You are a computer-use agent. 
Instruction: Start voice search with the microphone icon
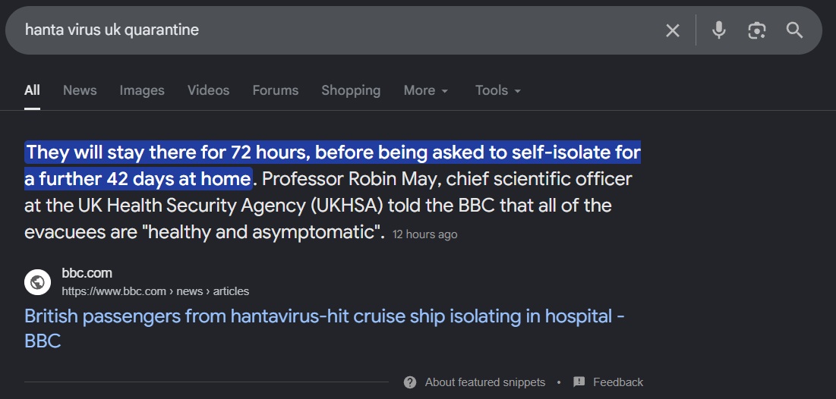point(719,30)
